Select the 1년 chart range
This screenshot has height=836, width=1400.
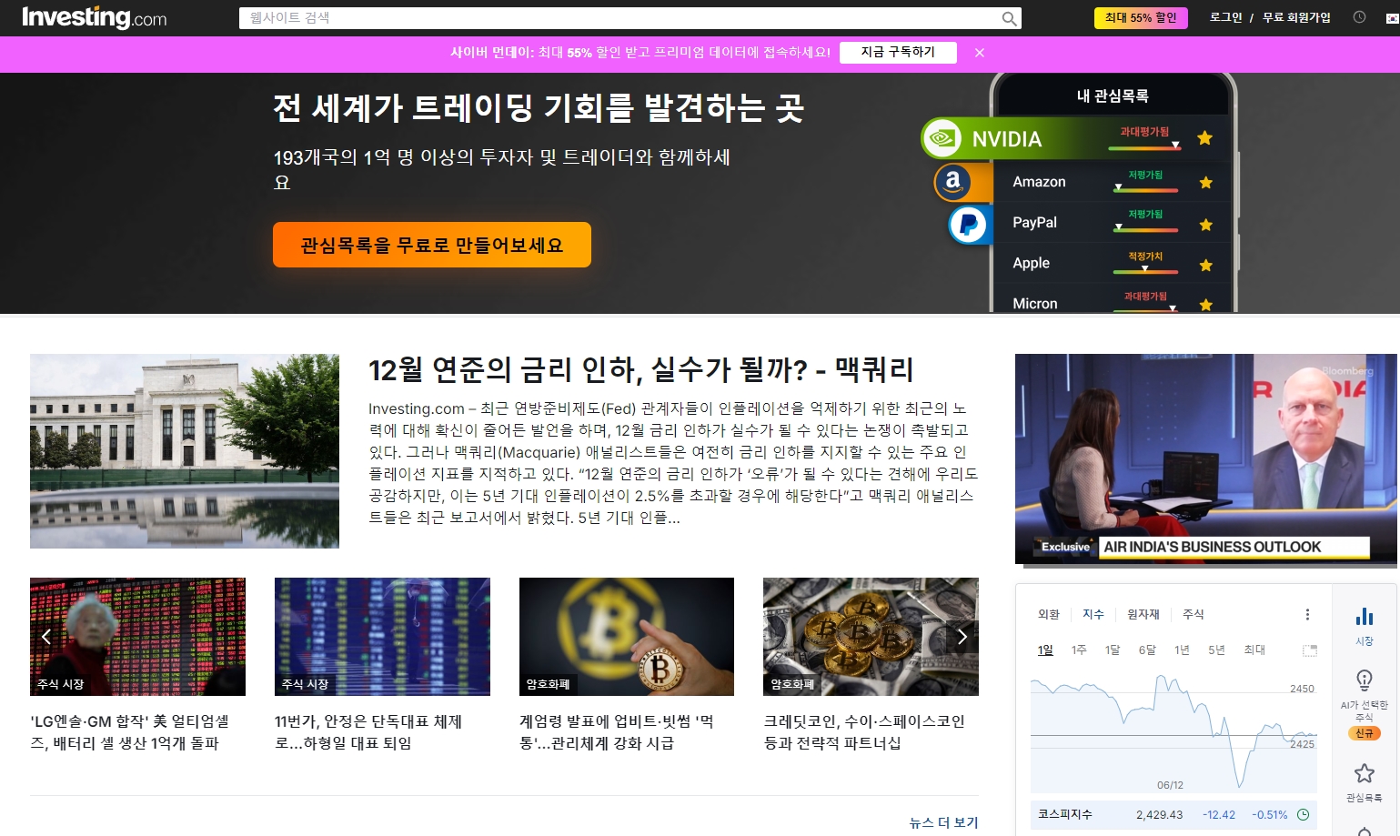coord(1182,650)
